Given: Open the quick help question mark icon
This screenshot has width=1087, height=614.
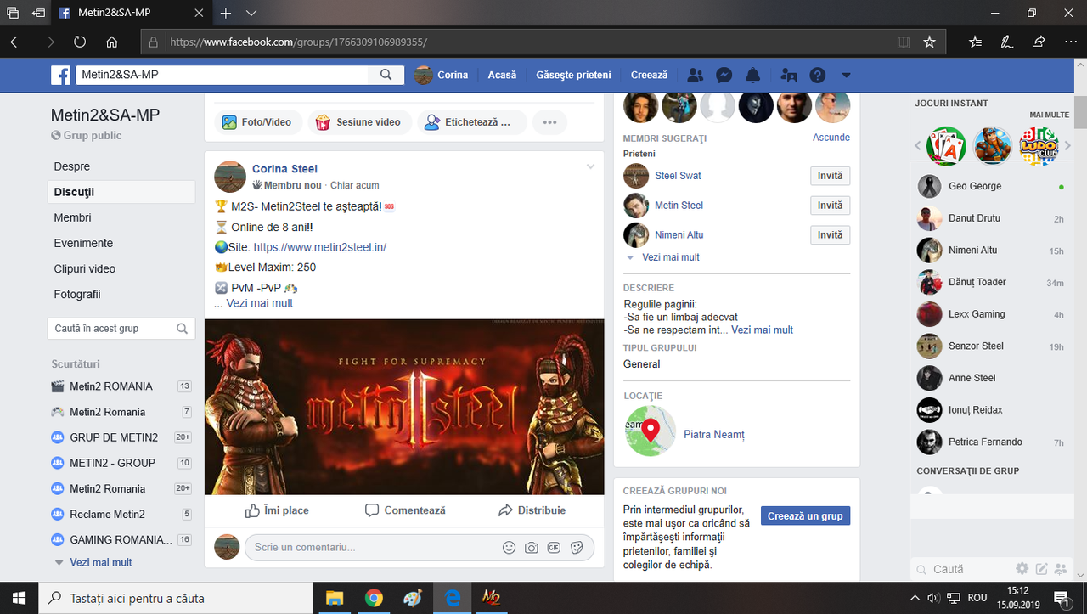Looking at the screenshot, I should click(x=817, y=75).
